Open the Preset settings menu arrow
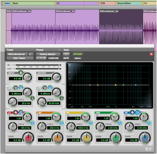 coord(59,50)
